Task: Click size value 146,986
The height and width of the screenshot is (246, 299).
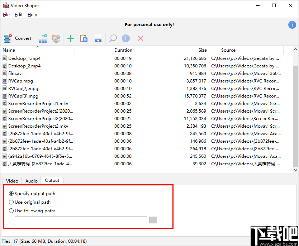Action: coord(198,141)
